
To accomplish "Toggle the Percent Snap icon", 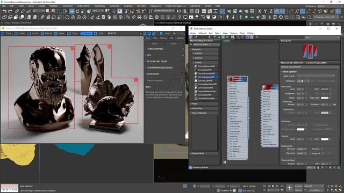I will 138,11.
